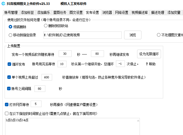Enable 在以下指定的时间禁止运行 checkbox
Viewport: 183px width, 135px height.
[7, 113]
